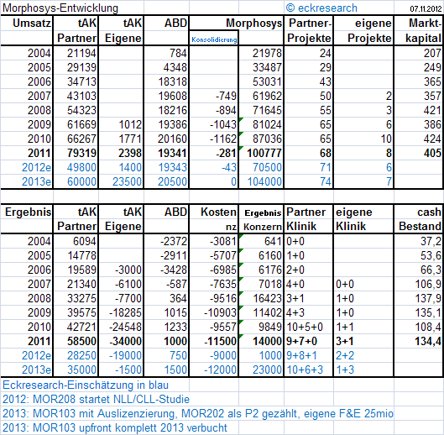This screenshot has height=435, width=444.
Task: Select Kosten value -5707
Action: [x=223, y=255]
